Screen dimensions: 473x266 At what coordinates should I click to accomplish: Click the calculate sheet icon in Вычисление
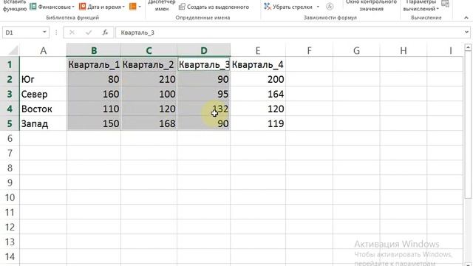click(x=445, y=4)
